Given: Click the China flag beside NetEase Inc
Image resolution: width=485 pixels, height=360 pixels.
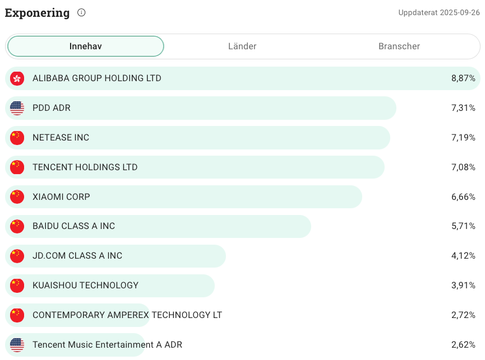Looking at the screenshot, I should click(x=17, y=138).
